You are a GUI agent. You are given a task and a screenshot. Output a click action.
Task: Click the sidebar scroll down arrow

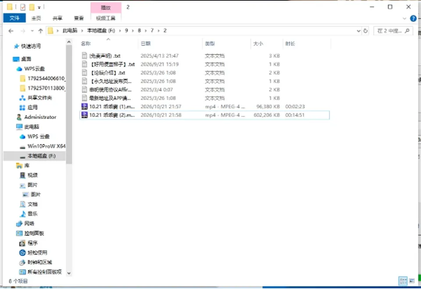click(69, 273)
